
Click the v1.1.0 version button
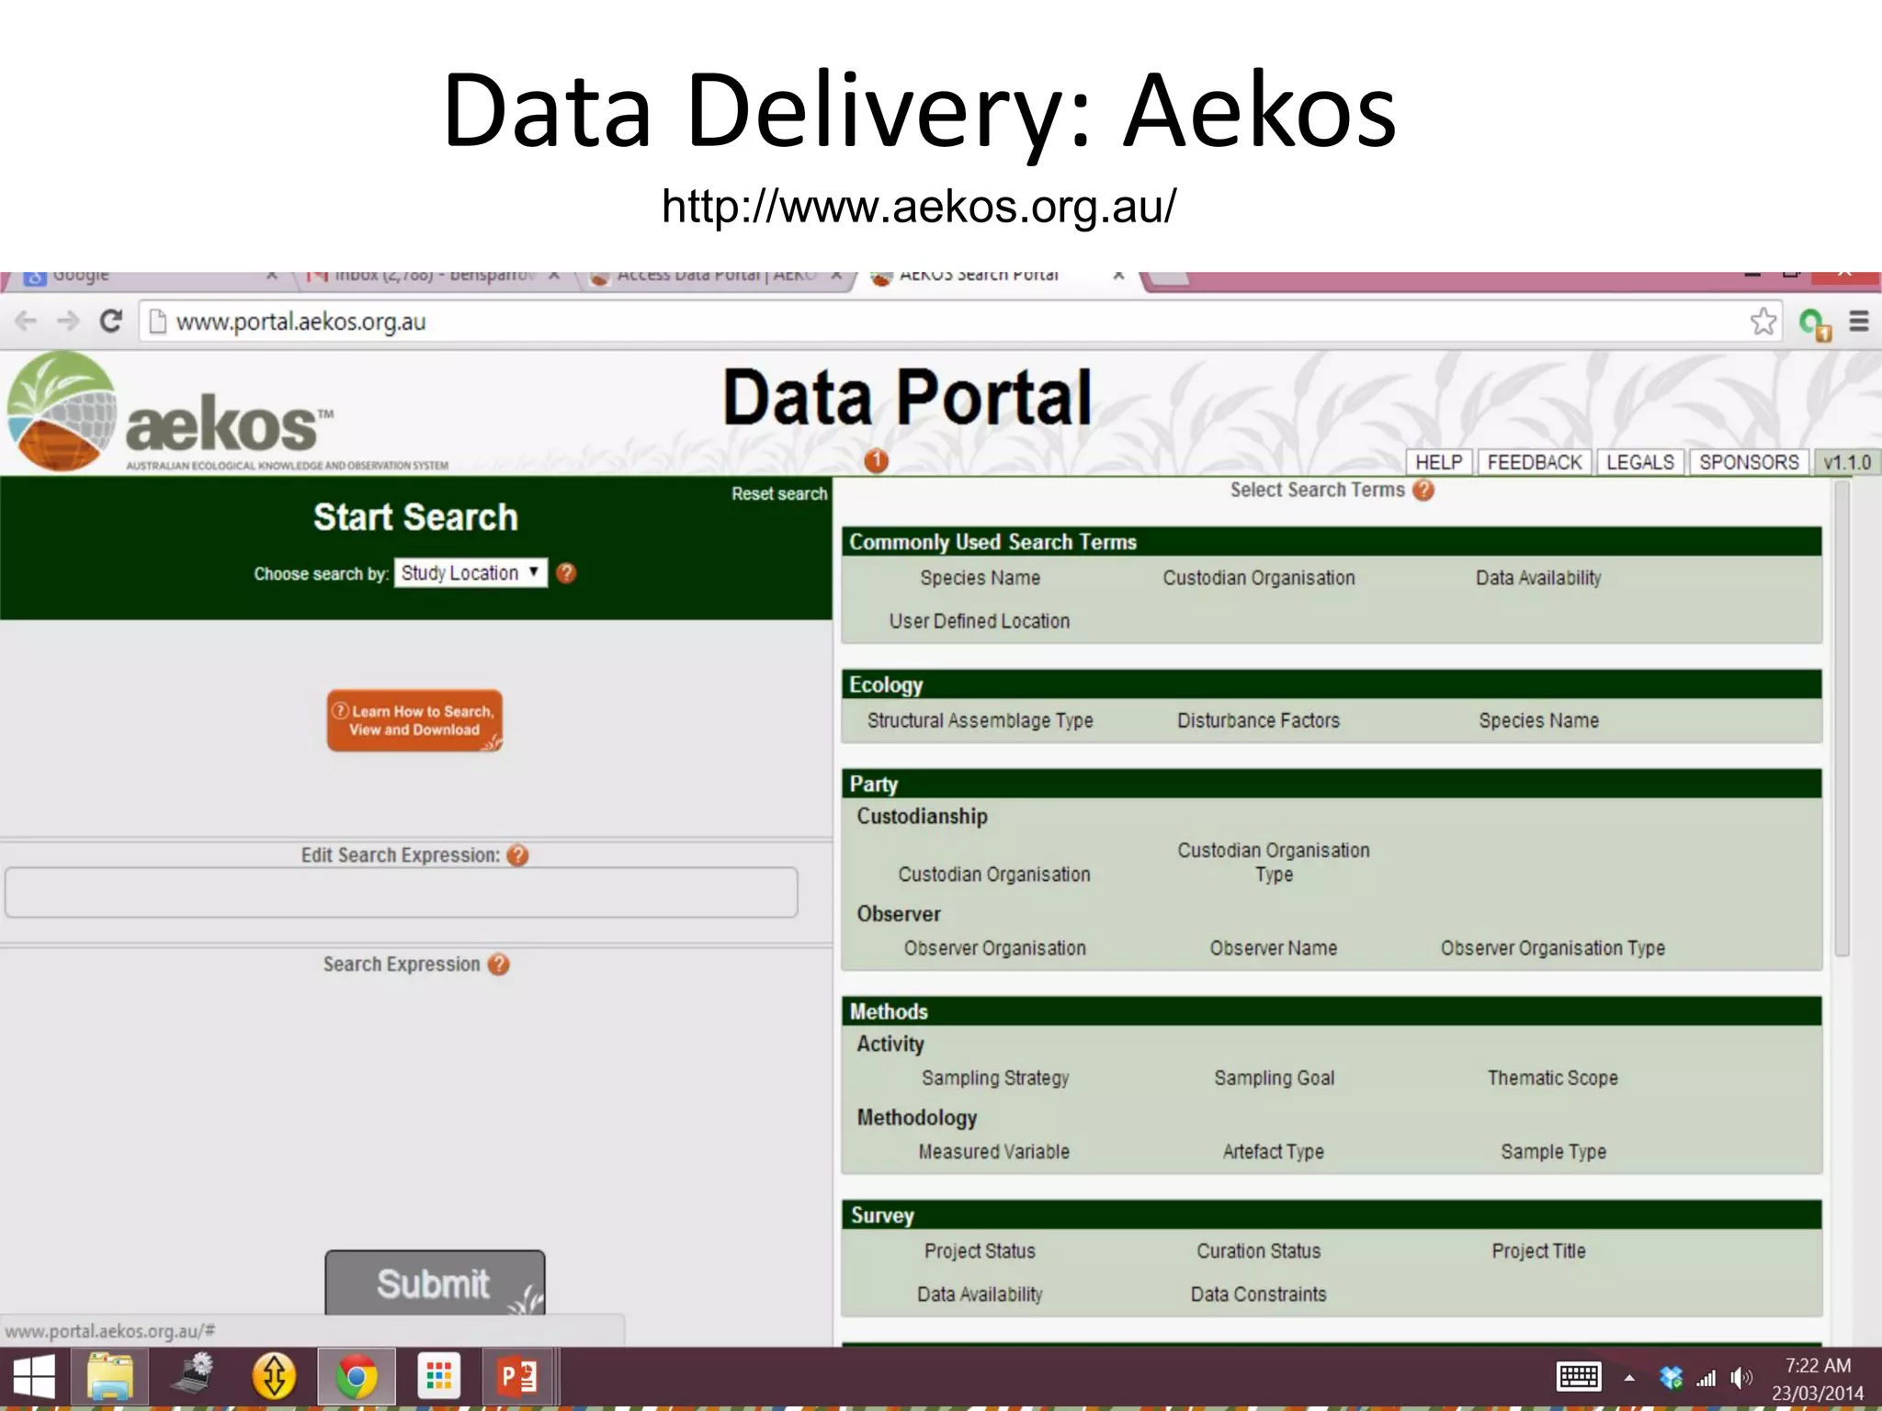(x=1847, y=462)
